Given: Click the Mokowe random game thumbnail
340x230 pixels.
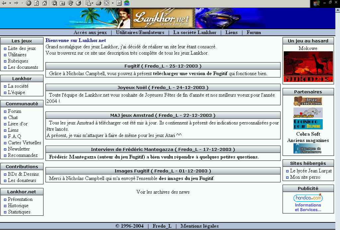Looking at the screenshot, I should (308, 67).
